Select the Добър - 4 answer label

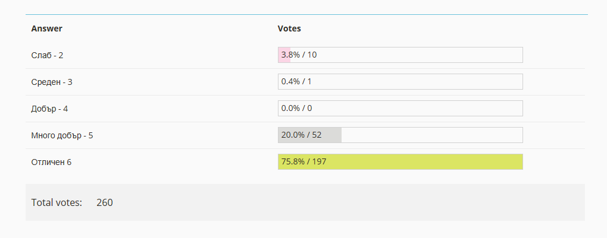click(x=49, y=109)
